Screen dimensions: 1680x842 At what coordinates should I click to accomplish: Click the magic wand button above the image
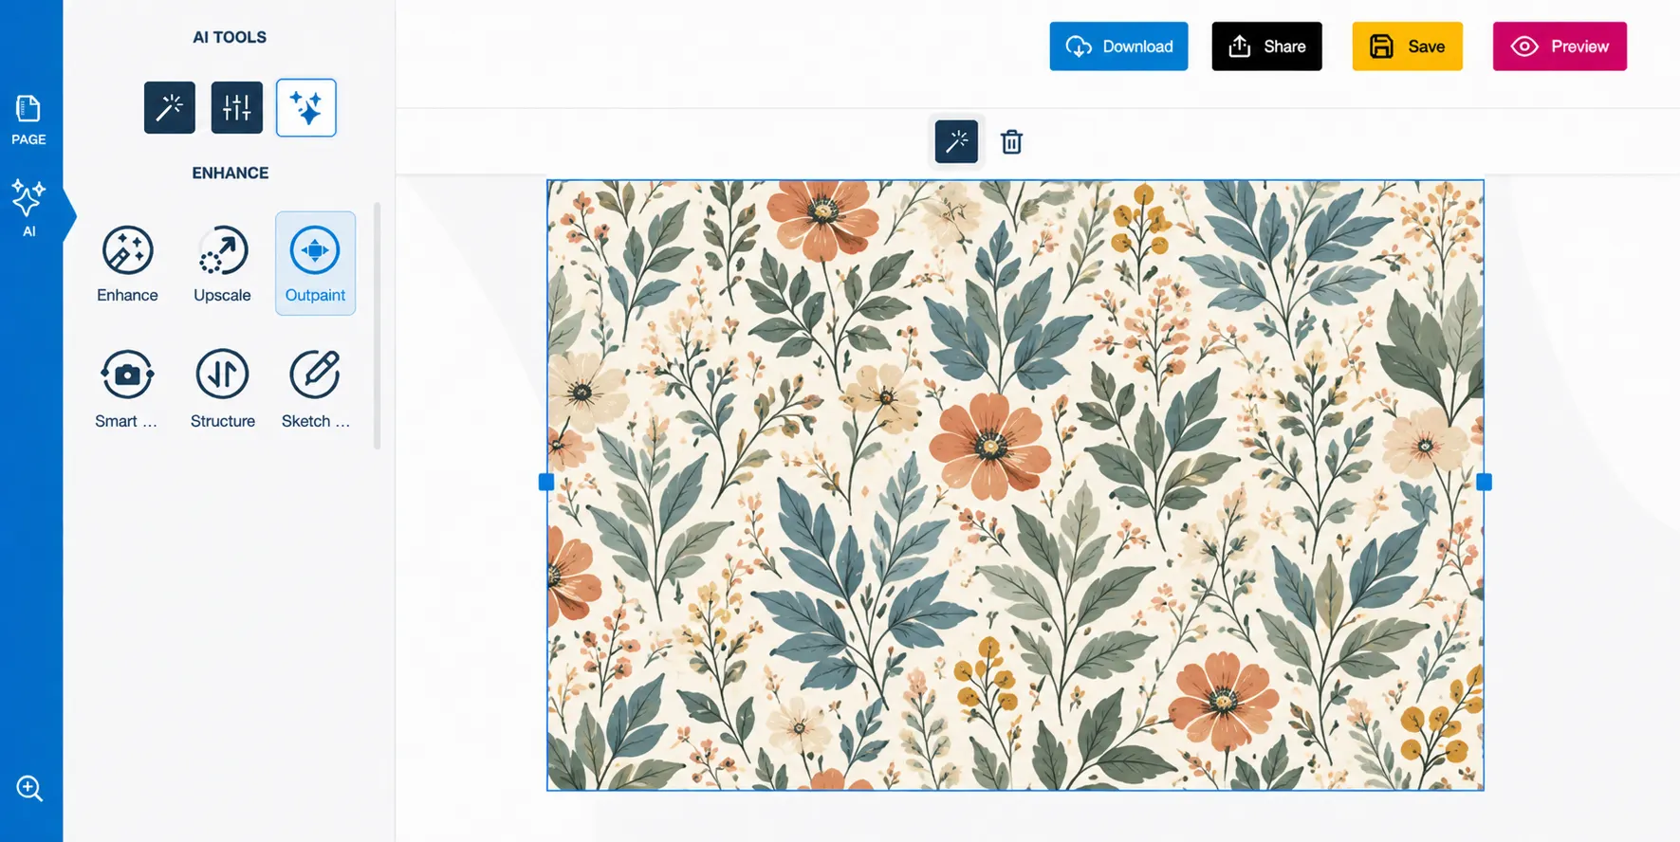click(x=956, y=142)
